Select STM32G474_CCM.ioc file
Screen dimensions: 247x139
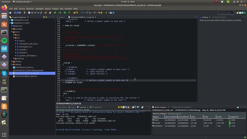coord(24,68)
